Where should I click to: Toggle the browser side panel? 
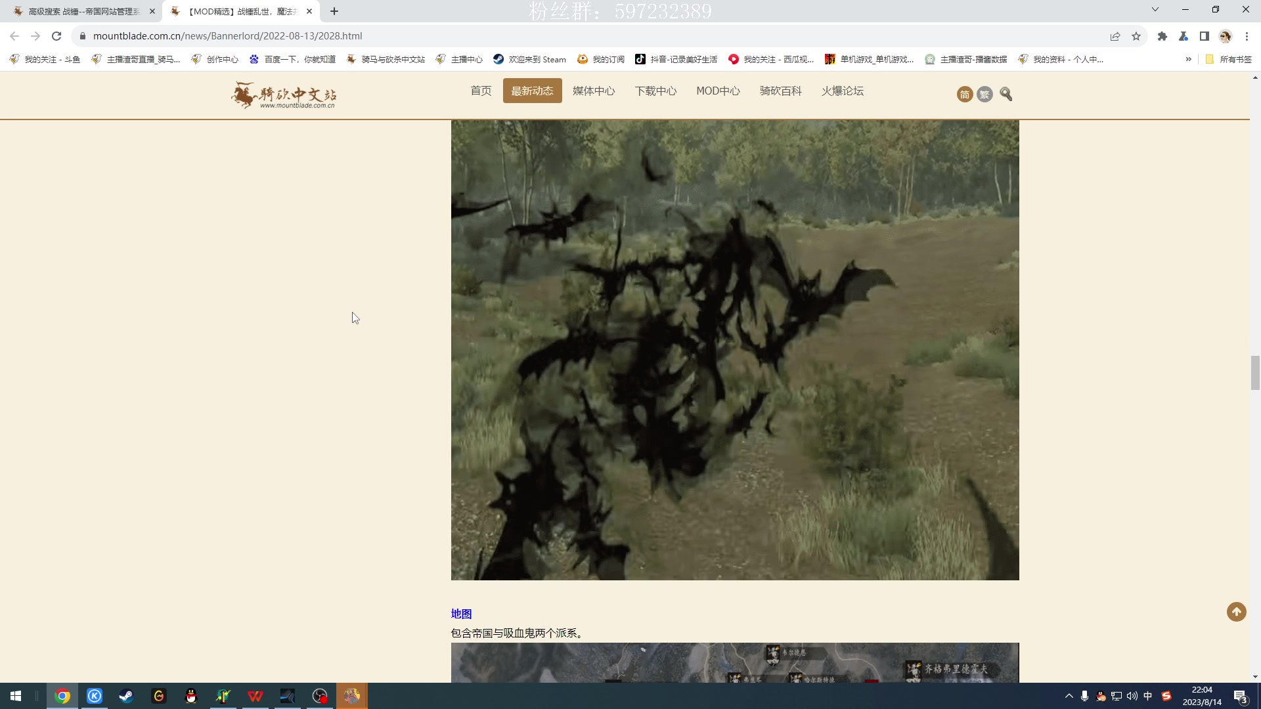pos(1205,36)
